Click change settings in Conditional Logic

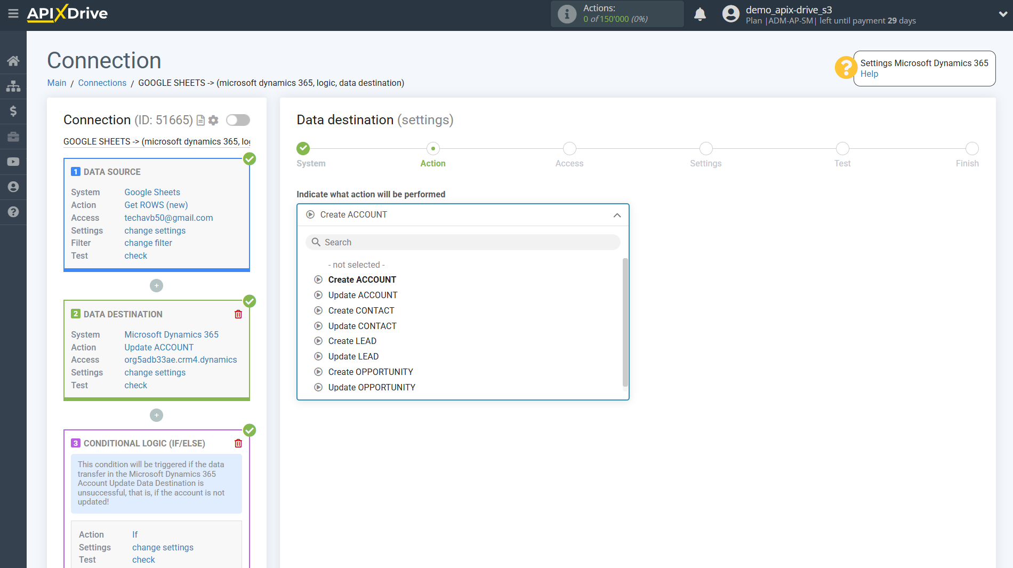[x=163, y=547]
